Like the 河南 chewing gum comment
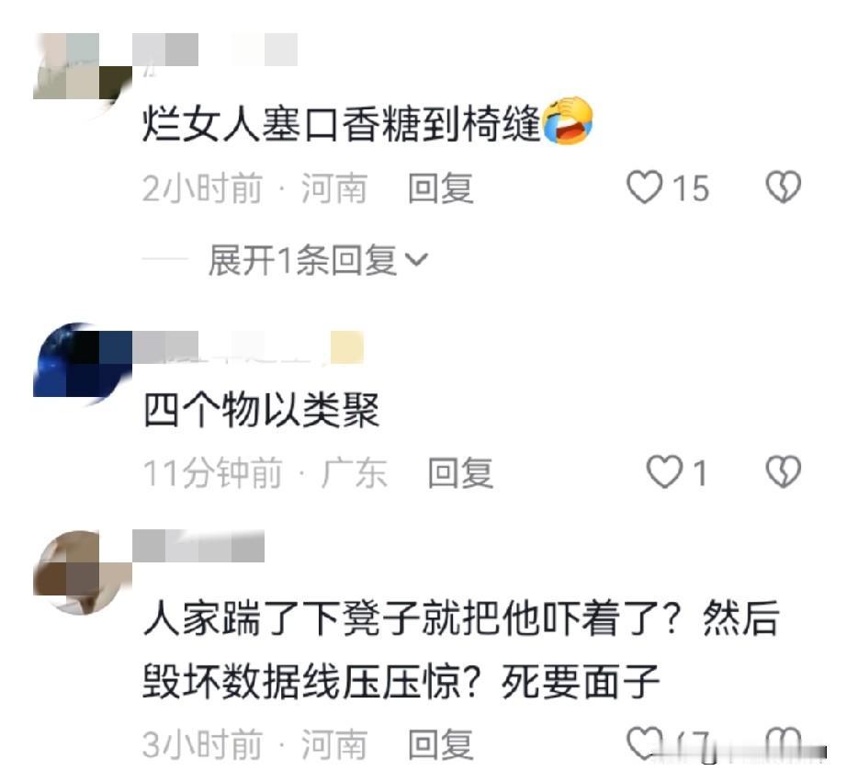 pos(644,187)
